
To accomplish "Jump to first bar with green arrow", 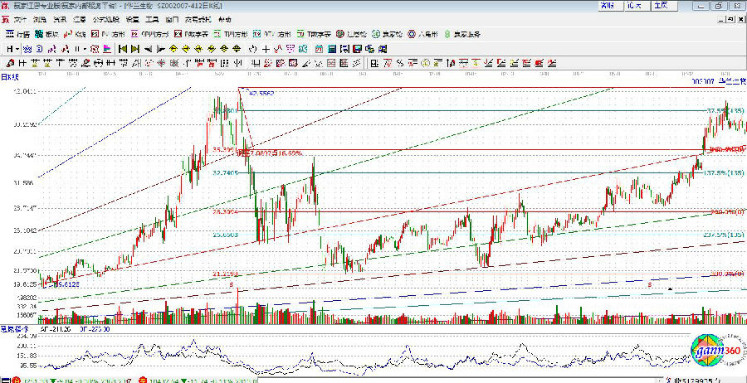I will [x=122, y=49].
